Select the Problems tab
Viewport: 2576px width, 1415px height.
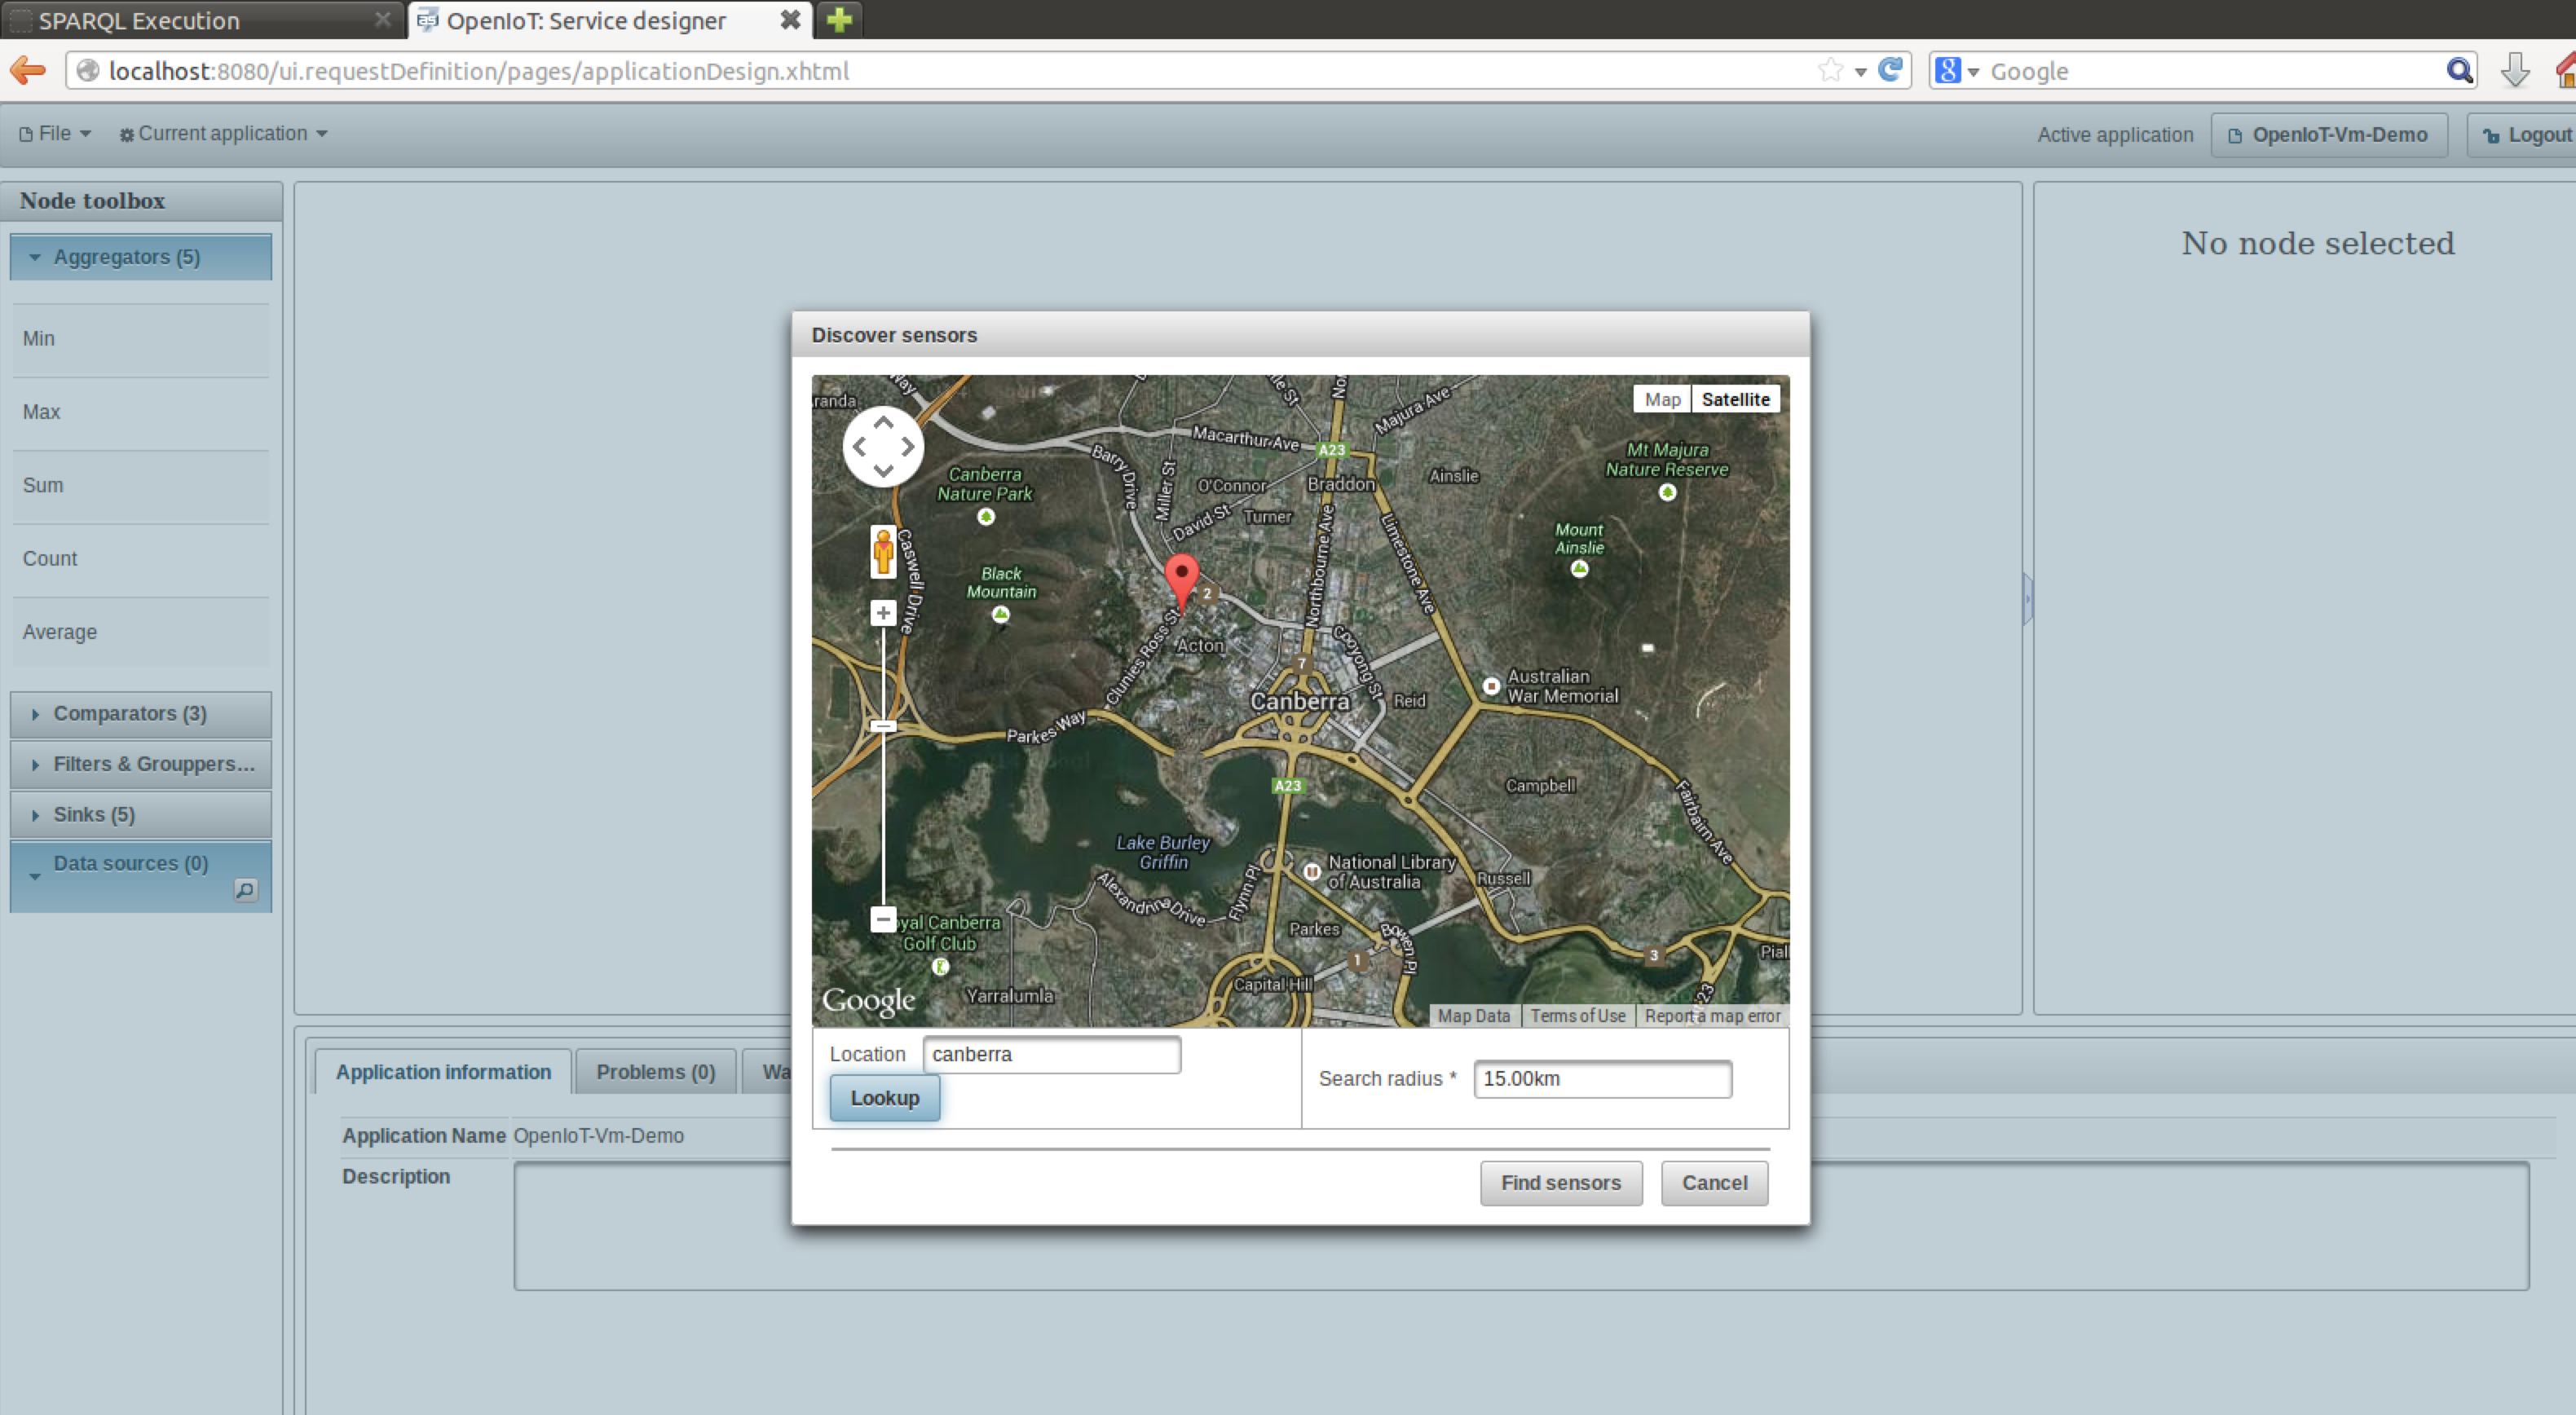point(655,1070)
